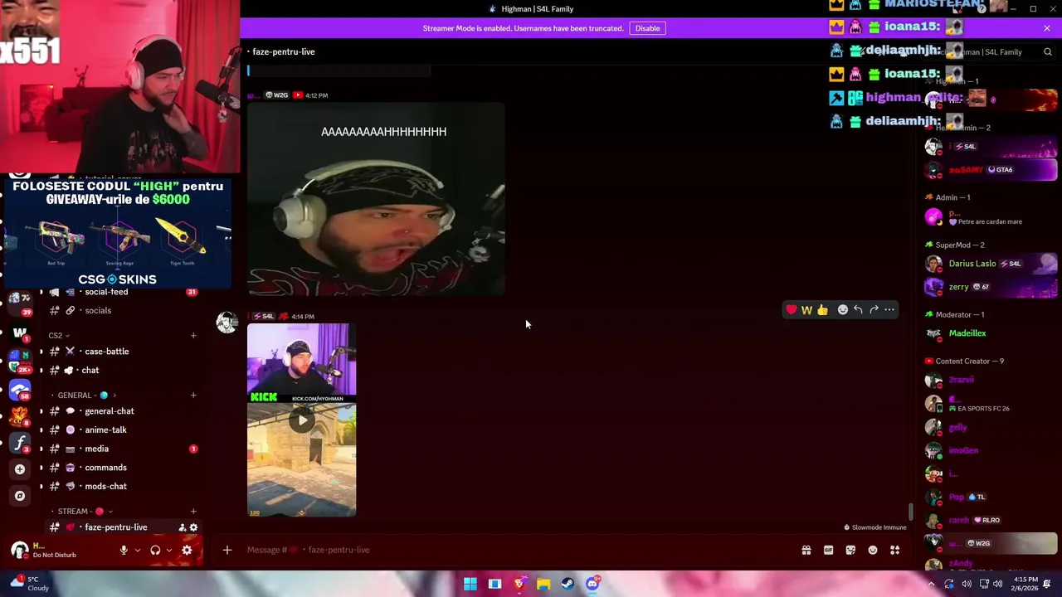Toggle headphones deafen
The width and height of the screenshot is (1062, 597).
point(155,550)
